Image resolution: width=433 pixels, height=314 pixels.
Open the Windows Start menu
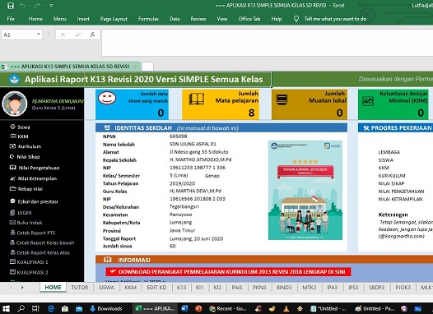pyautogui.click(x=6, y=308)
